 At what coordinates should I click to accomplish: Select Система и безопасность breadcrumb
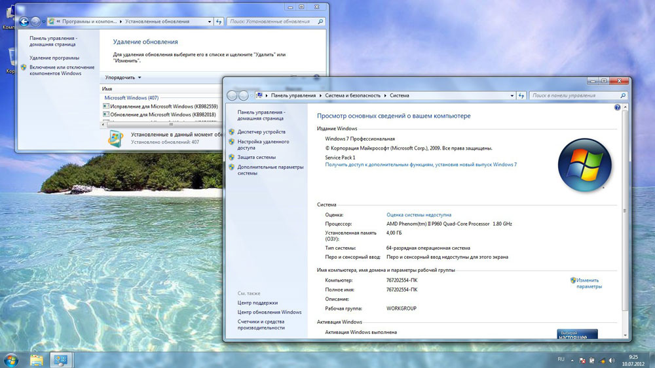tap(352, 95)
